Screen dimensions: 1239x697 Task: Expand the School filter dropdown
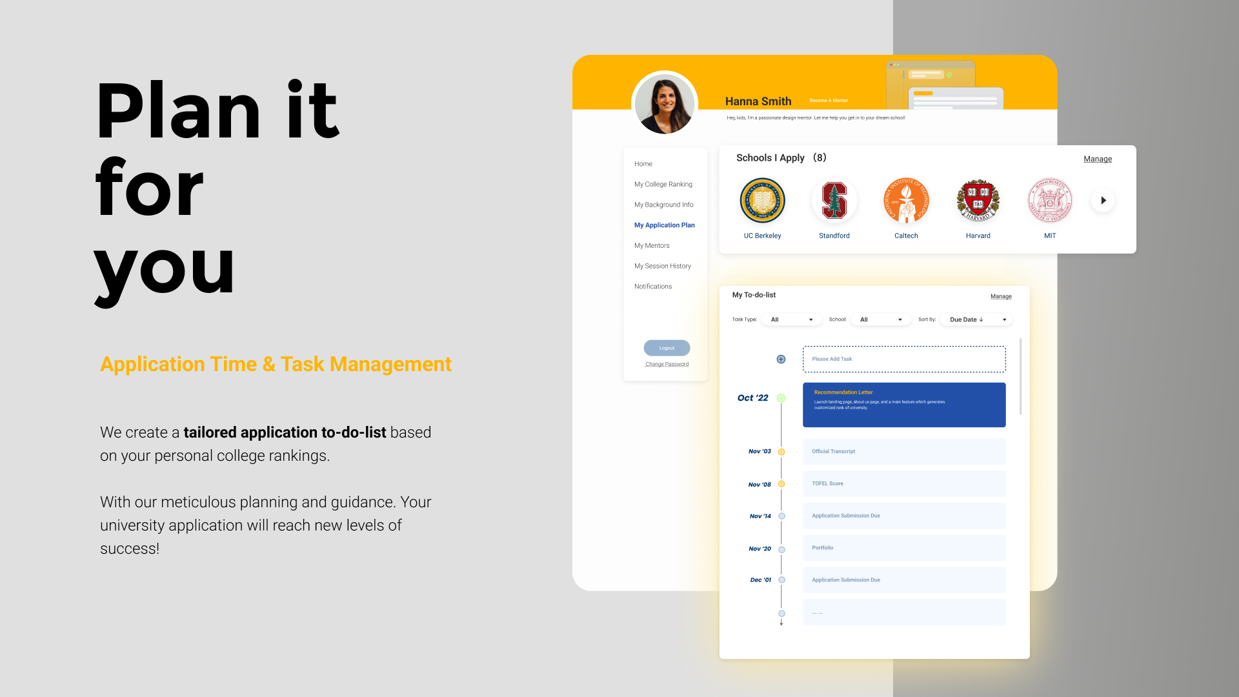pyautogui.click(x=880, y=319)
